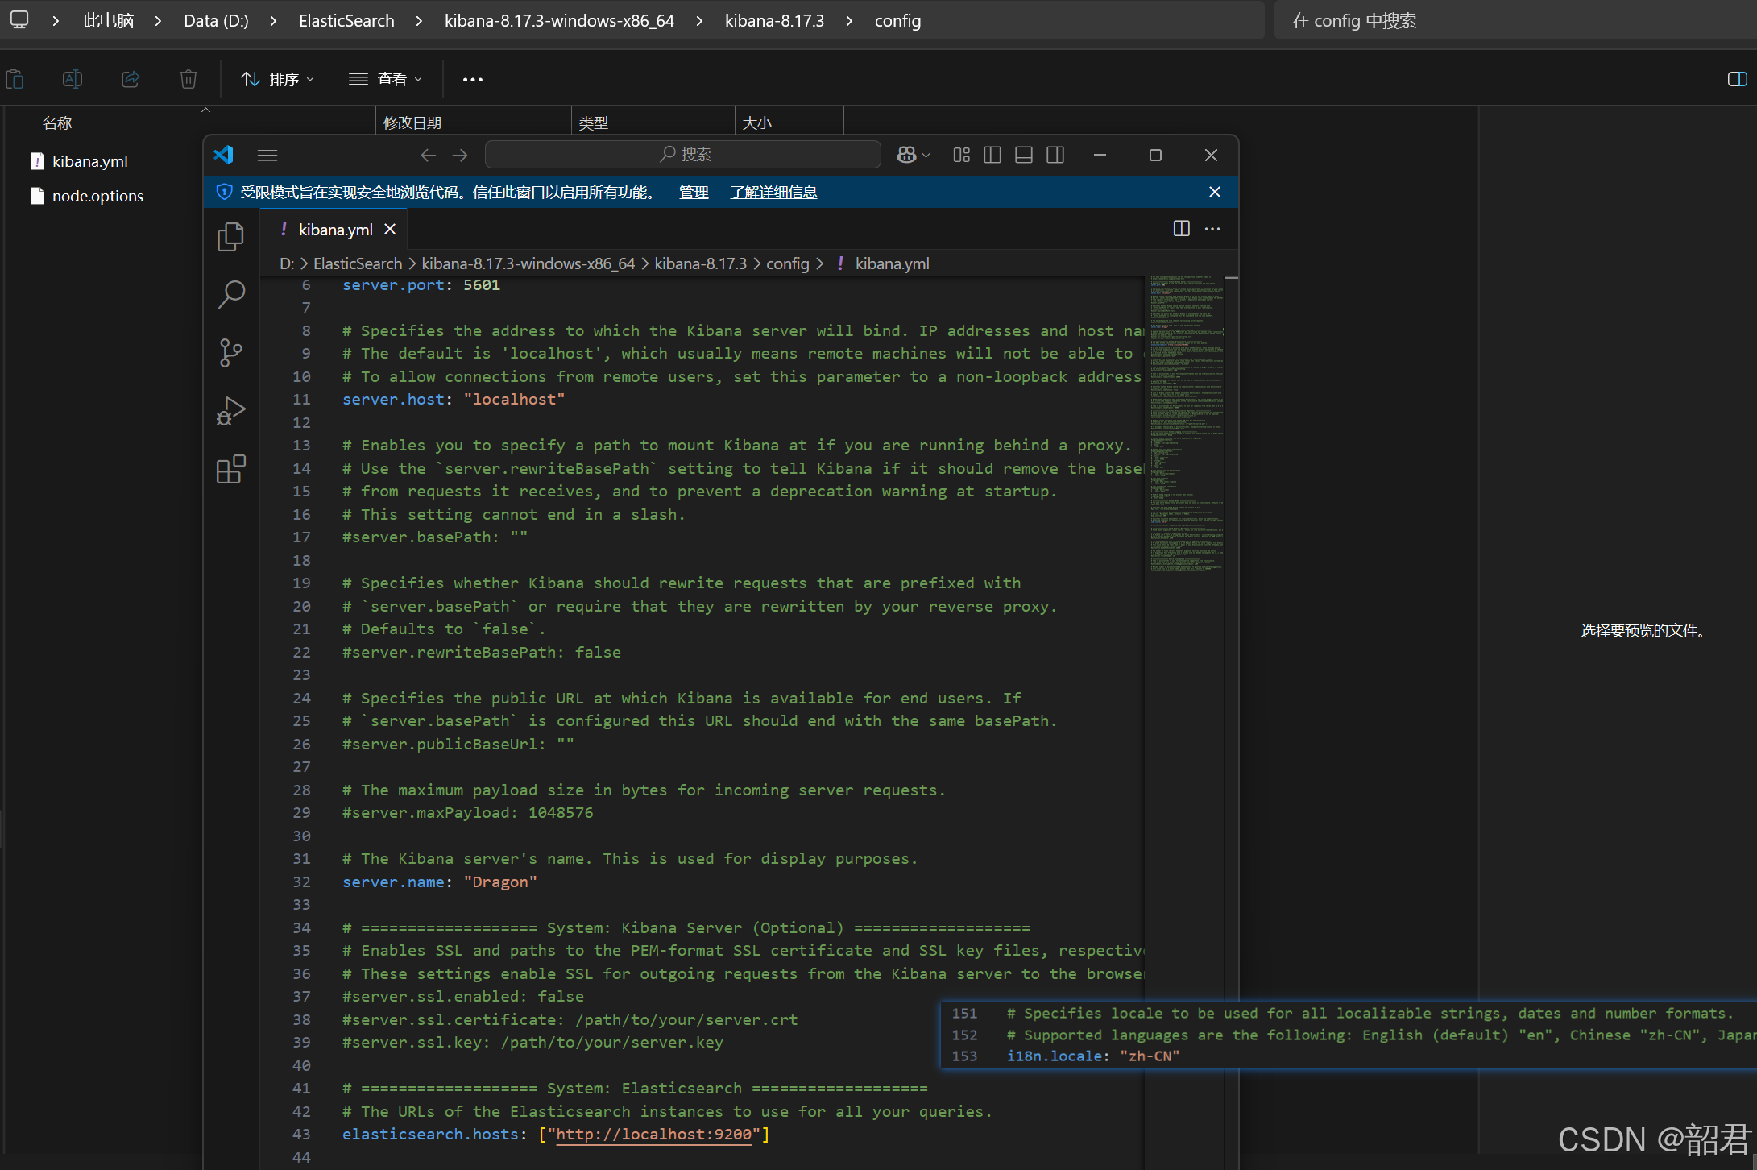Select the kibana.yml editor tab

(x=334, y=230)
